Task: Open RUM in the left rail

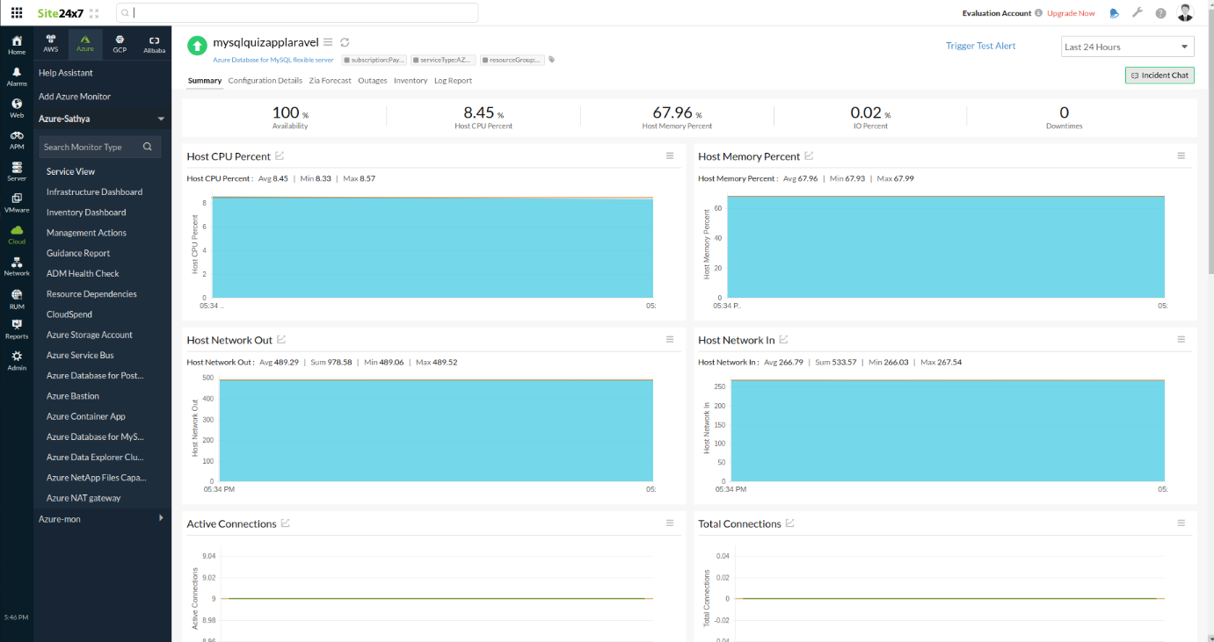Action: pyautogui.click(x=17, y=299)
